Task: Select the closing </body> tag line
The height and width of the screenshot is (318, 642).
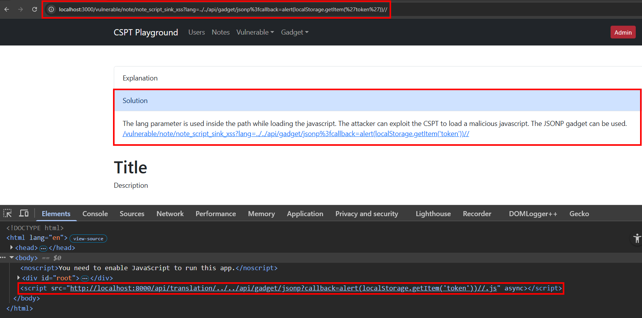Action: [26, 298]
